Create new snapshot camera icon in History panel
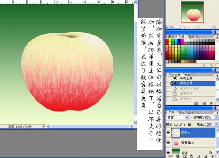Screen dimensions: 219x158 pyautogui.click(x=204, y=104)
